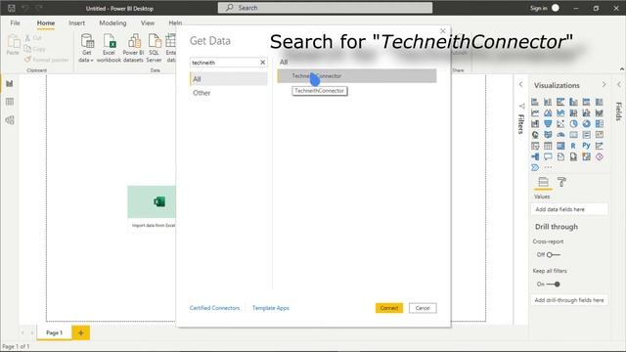The image size is (626, 352).
Task: Open Get more visuals ellipsis
Action: [548, 167]
